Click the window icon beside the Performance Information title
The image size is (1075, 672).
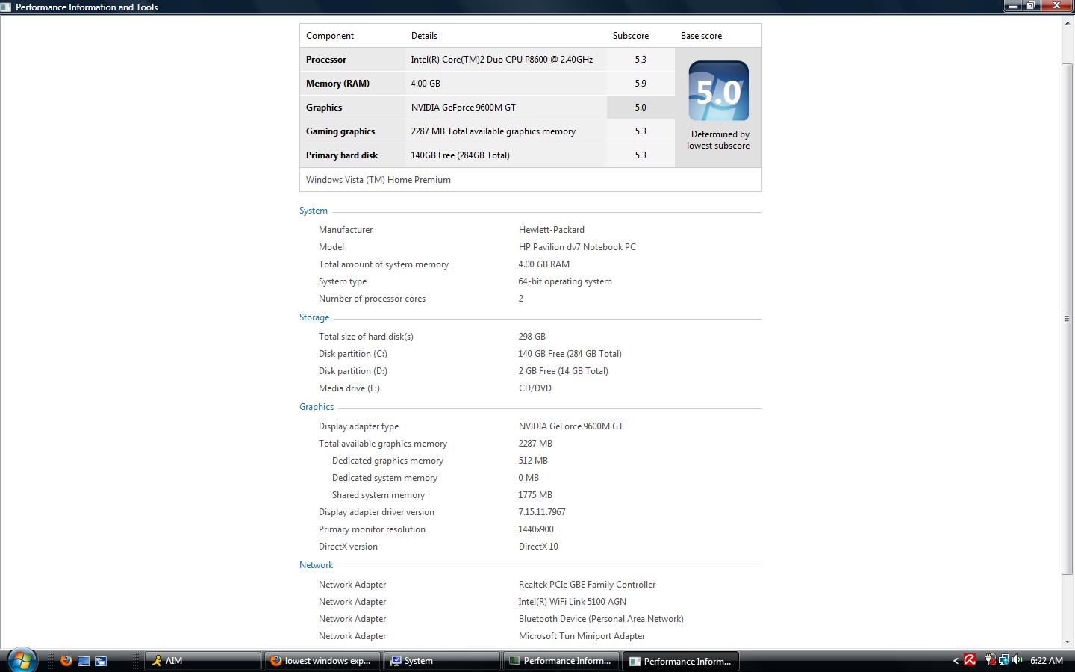(6, 7)
